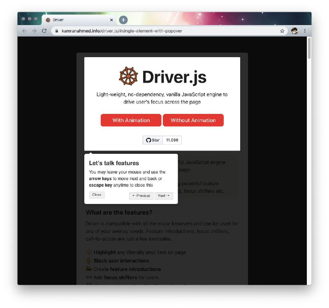Click the "Light-weight, no-dependency" tagline text
The height and width of the screenshot is (308, 329).
(162, 98)
